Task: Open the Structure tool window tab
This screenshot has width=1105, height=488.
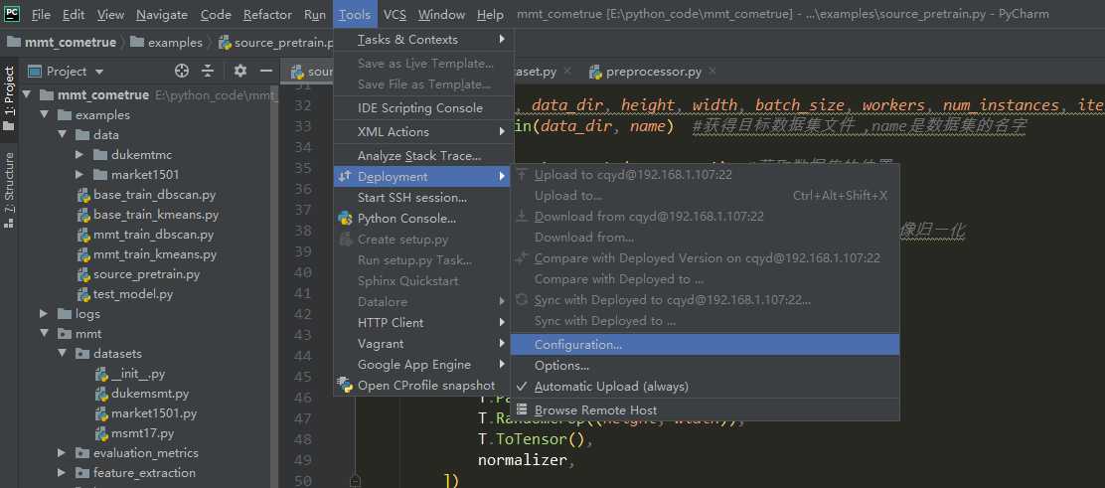Action: click(10, 189)
